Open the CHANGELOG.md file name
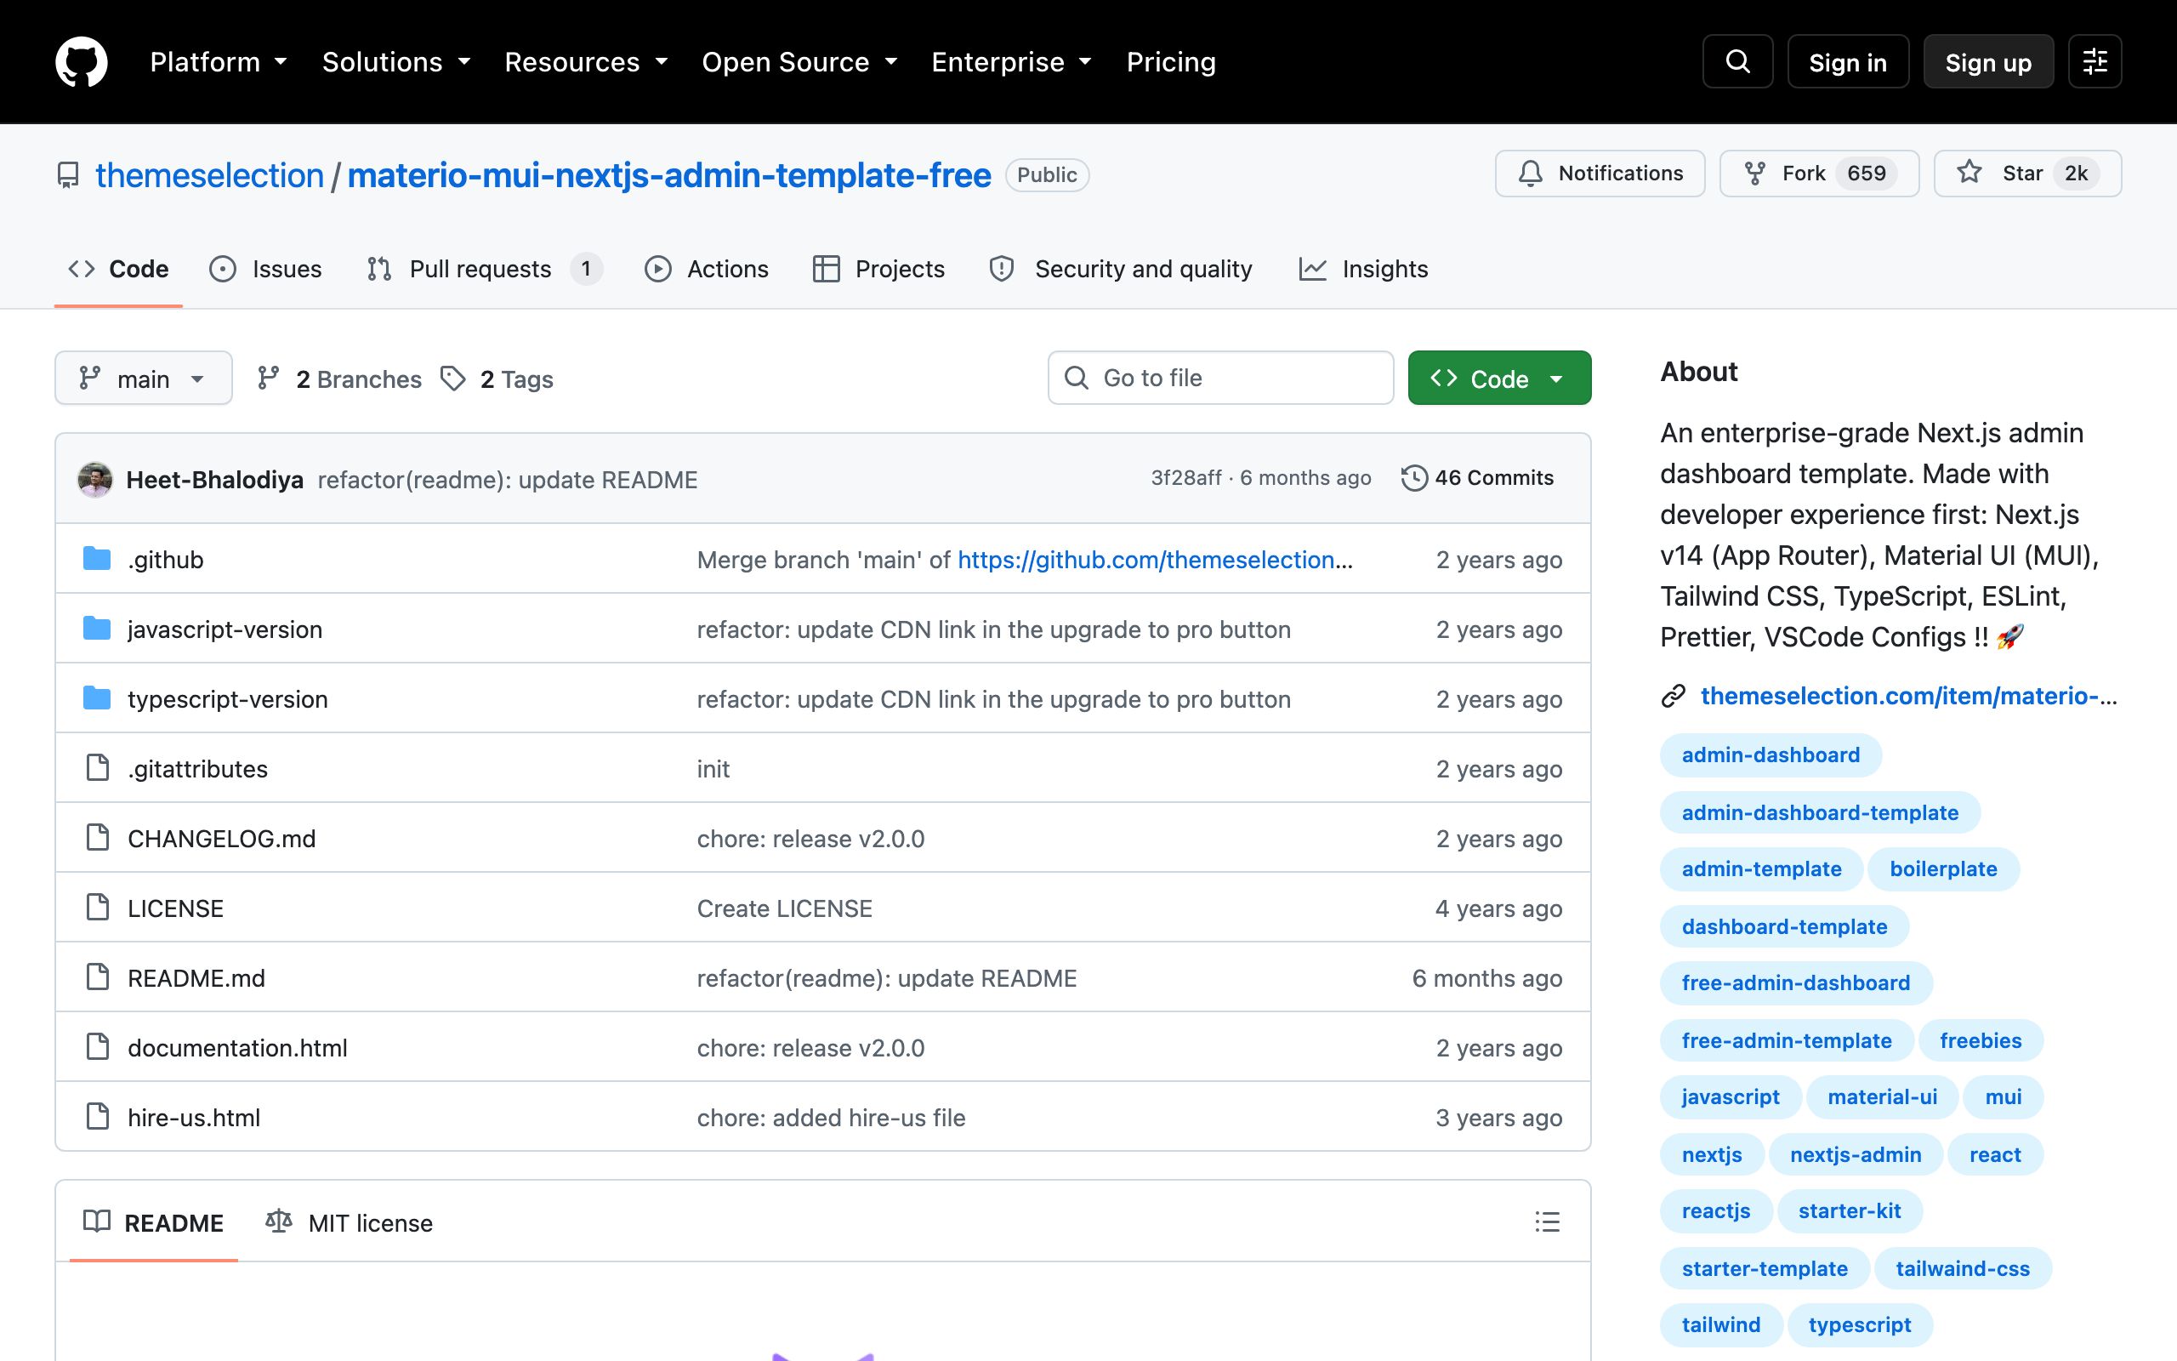Screen dimensions: 2177x1361 pos(221,839)
